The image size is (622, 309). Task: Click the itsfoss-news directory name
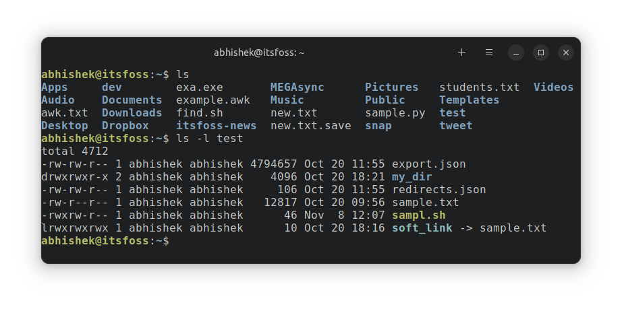[x=216, y=126]
